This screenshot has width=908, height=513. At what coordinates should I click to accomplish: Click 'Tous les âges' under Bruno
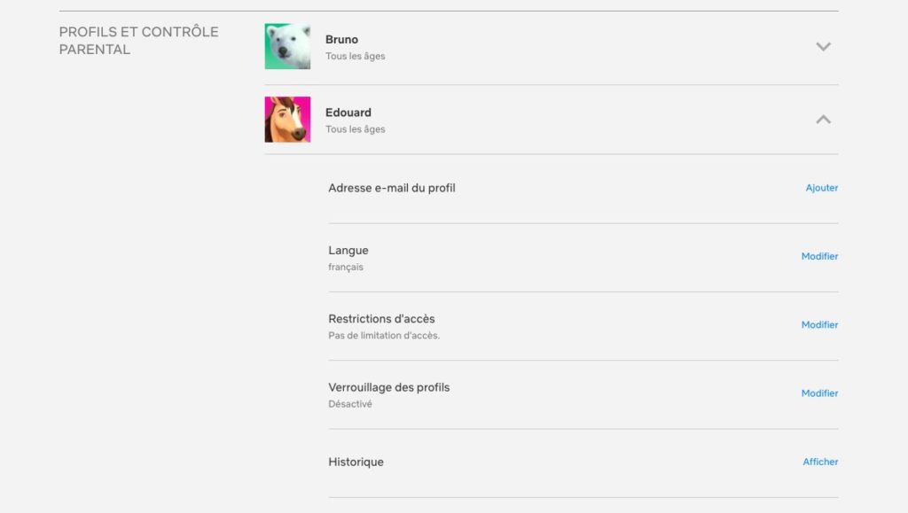tap(355, 56)
